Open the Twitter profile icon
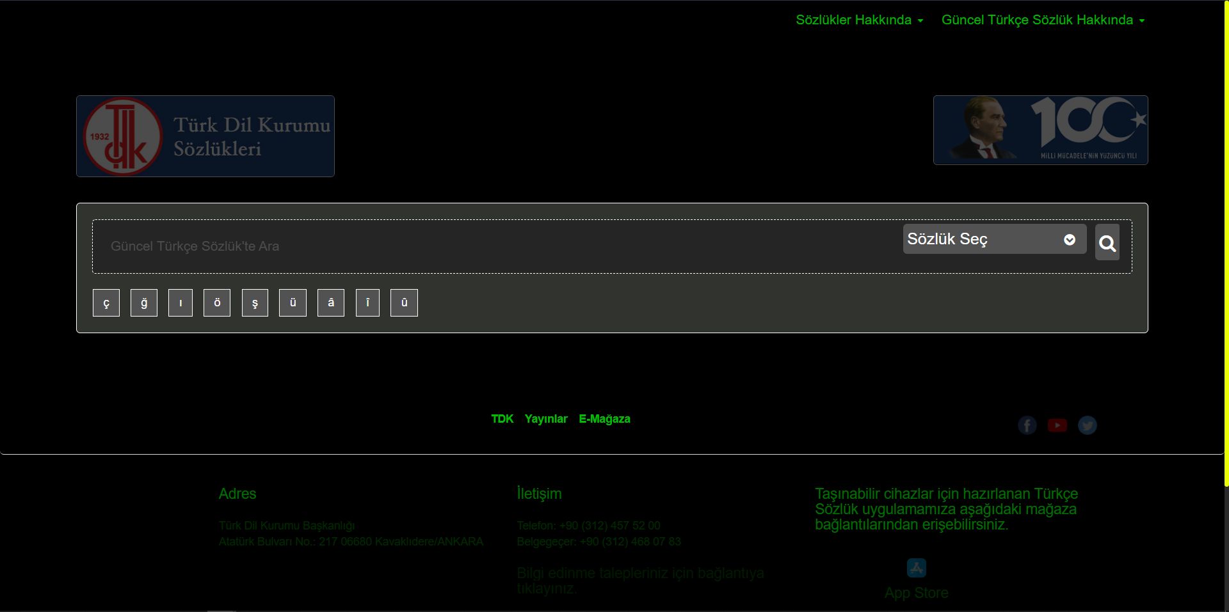Image resolution: width=1229 pixels, height=612 pixels. 1088,425
